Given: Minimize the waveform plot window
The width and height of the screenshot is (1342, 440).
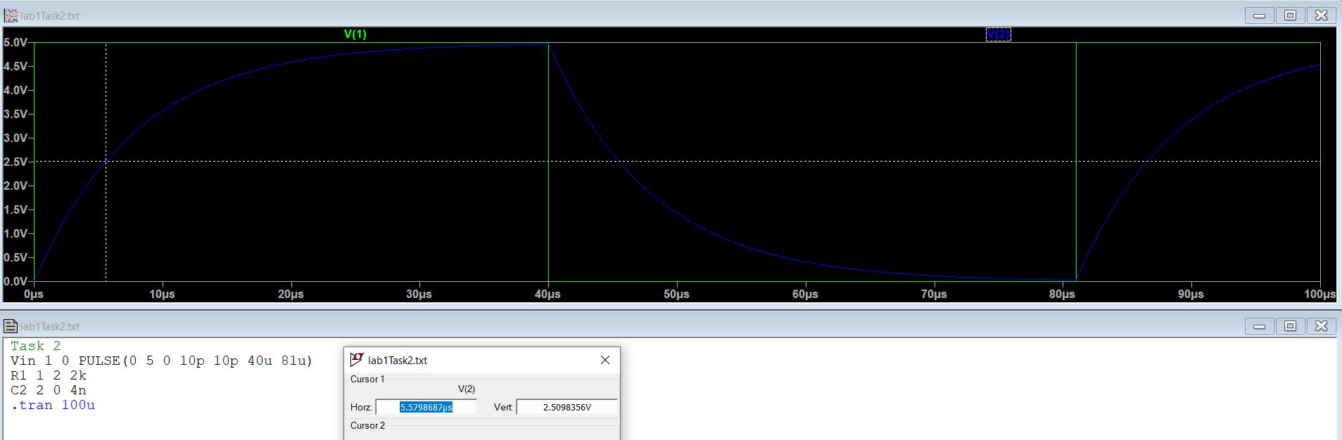Looking at the screenshot, I should coord(1259,15).
